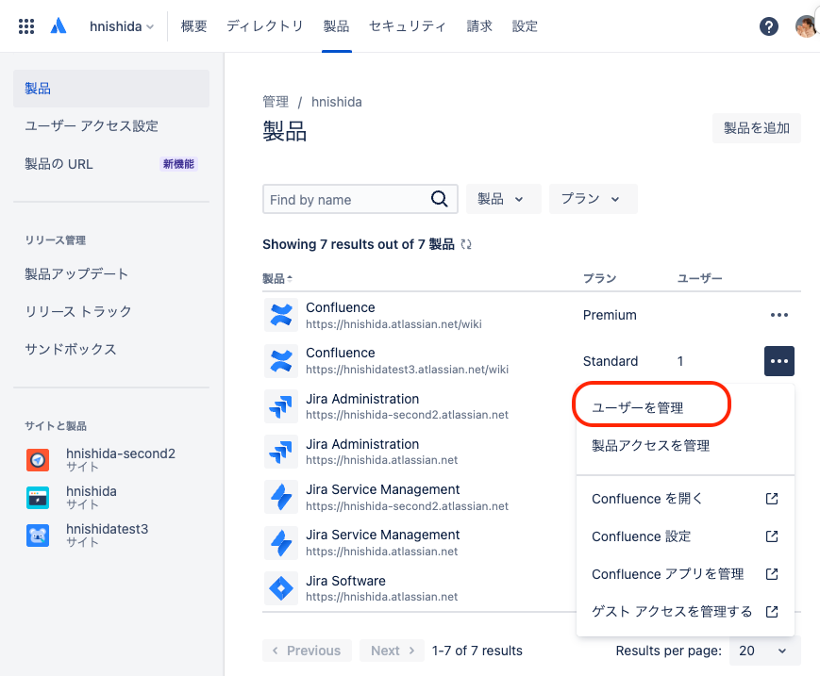Click Jira Administration hnishida-second2 icon
This screenshot has height=676, width=820.
pos(281,406)
